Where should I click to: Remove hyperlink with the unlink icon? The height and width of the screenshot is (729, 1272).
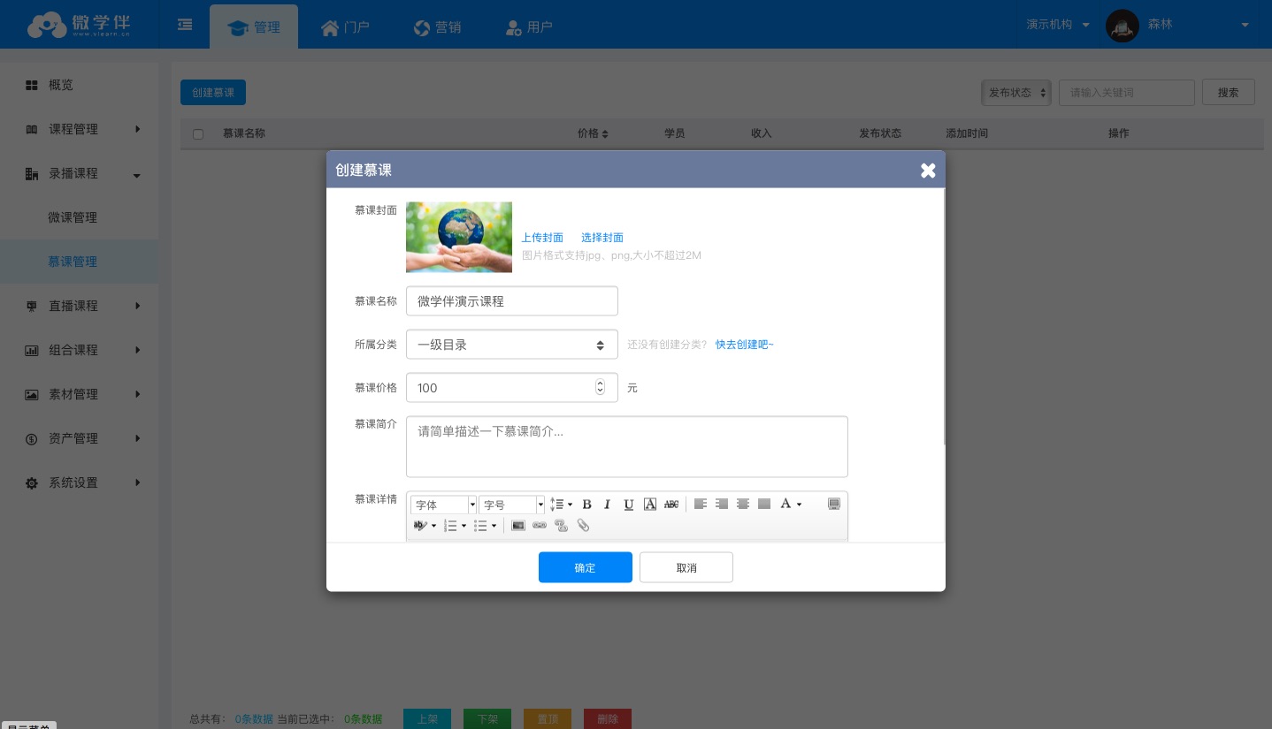[561, 526]
